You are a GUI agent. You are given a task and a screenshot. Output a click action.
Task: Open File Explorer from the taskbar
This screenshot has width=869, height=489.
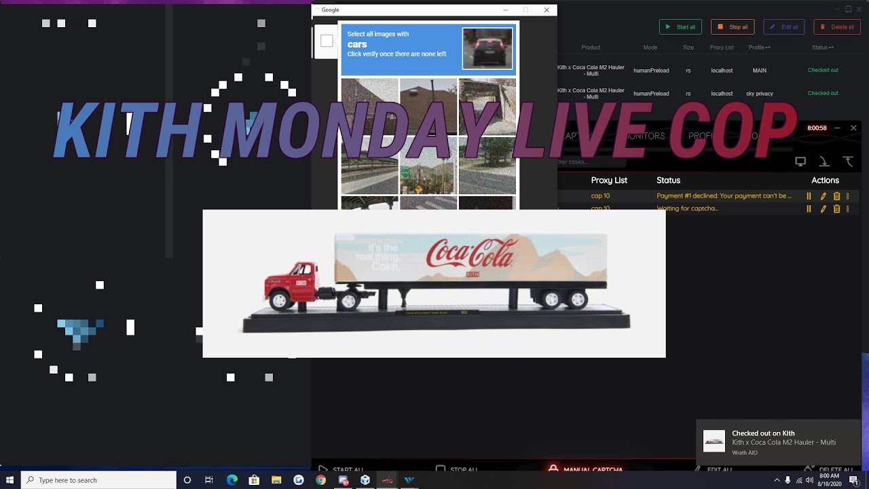point(276,480)
